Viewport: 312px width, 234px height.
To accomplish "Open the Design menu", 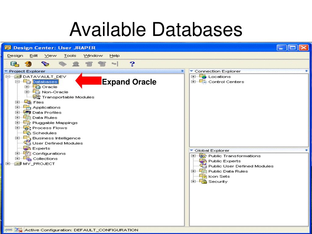I will click(x=15, y=56).
